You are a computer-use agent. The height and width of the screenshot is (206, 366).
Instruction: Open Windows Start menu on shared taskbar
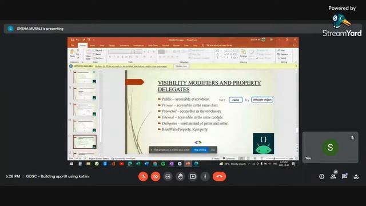[x=71, y=164]
